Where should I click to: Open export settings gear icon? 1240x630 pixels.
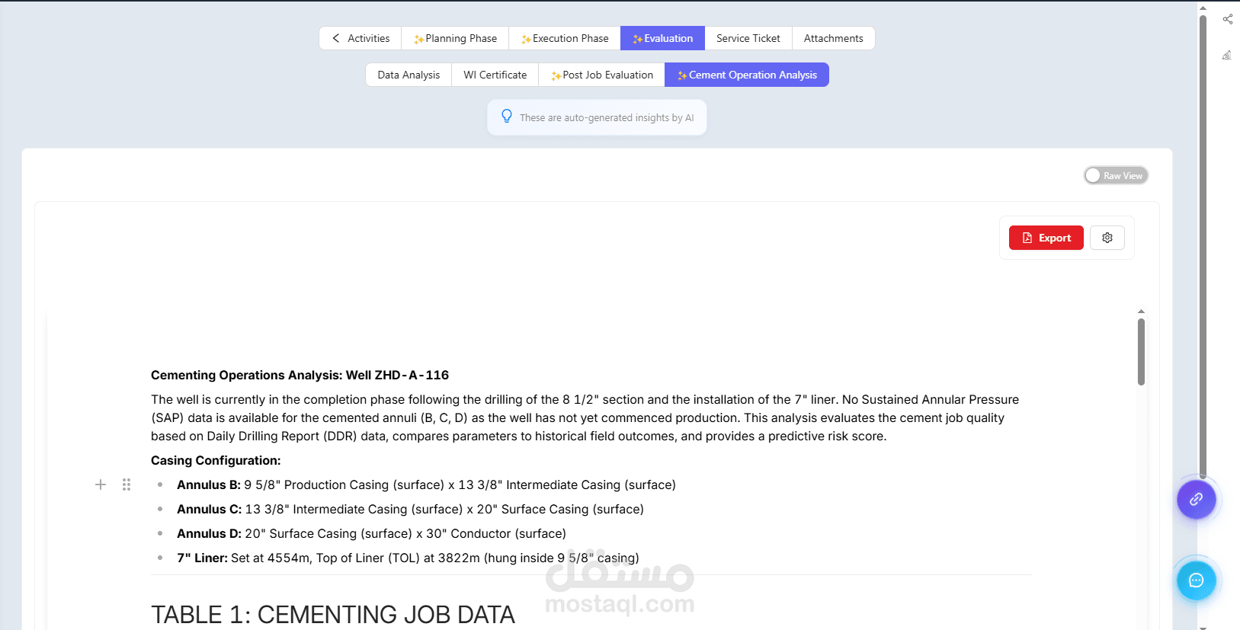1107,238
